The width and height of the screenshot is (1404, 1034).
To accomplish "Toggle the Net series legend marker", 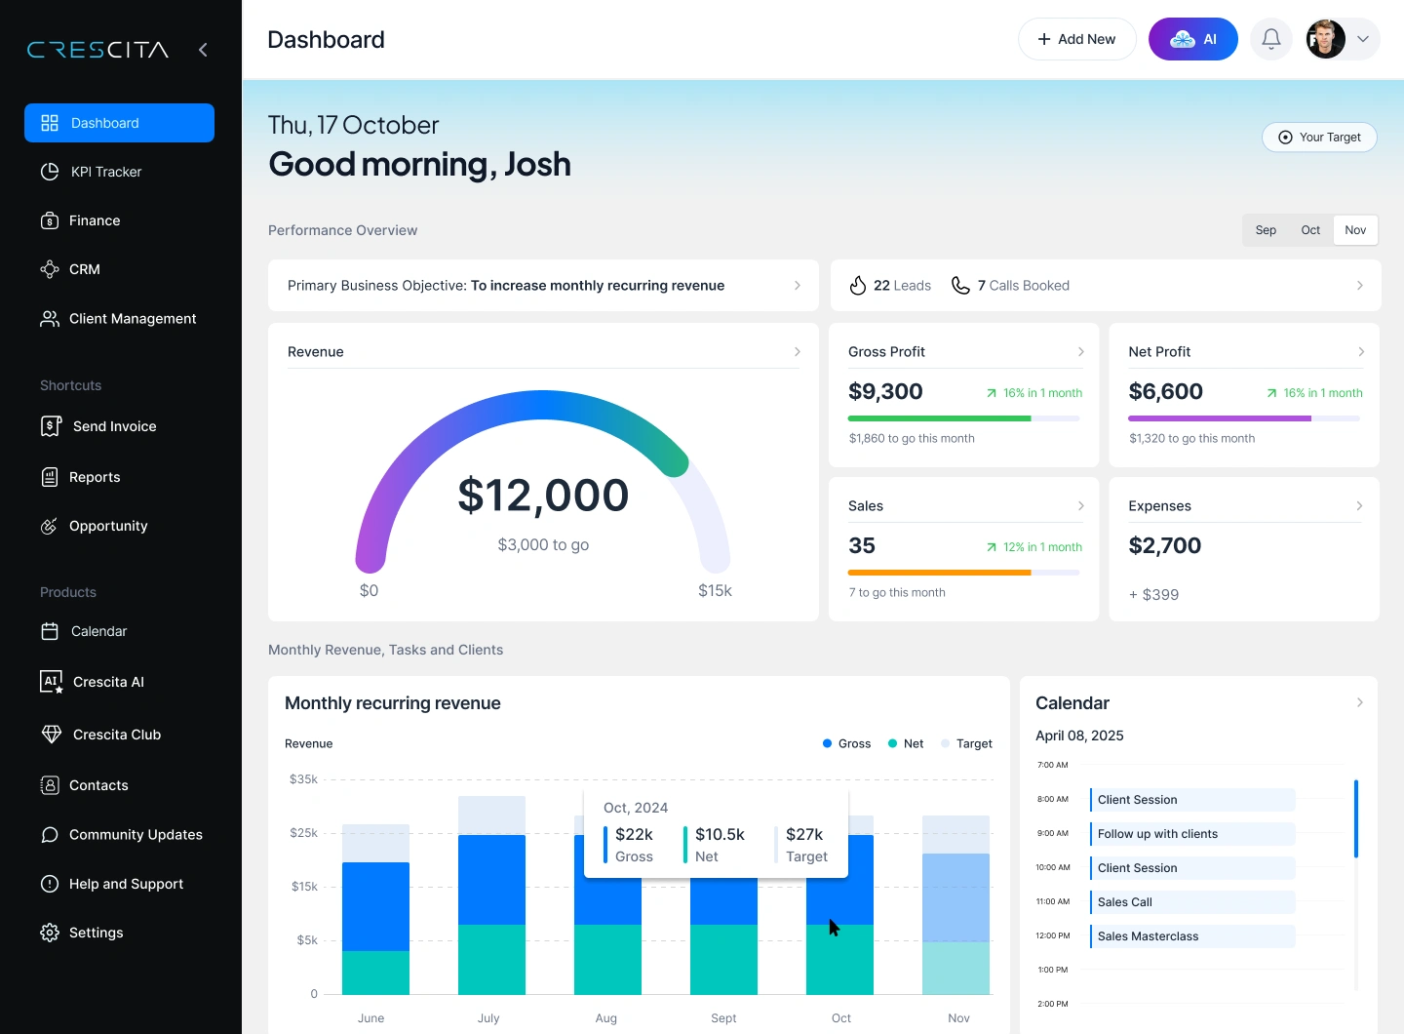I will tap(891, 743).
